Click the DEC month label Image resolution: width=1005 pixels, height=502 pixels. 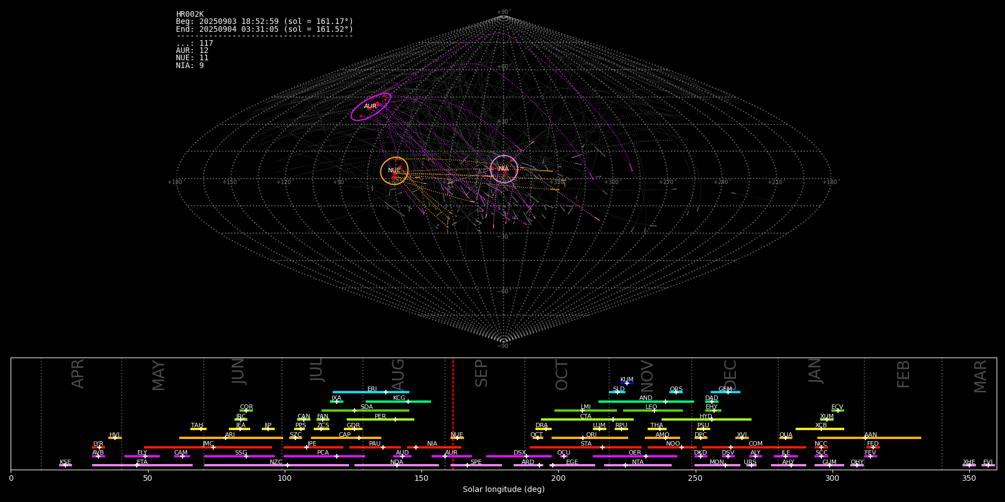click(730, 374)
